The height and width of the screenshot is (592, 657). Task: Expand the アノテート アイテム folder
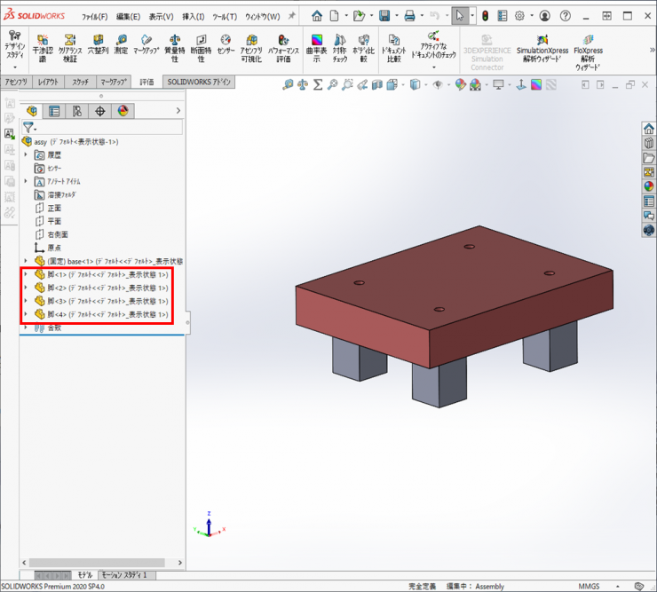pos(26,181)
